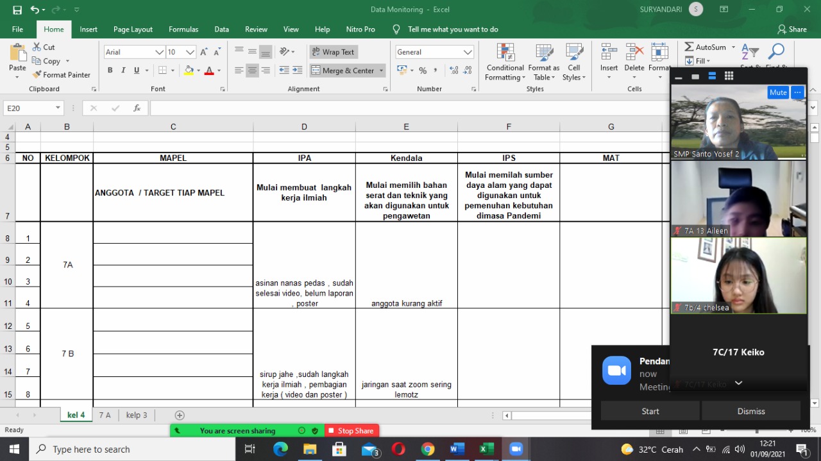The image size is (821, 461).
Task: Click Accounting Number Format icon
Action: tap(402, 71)
